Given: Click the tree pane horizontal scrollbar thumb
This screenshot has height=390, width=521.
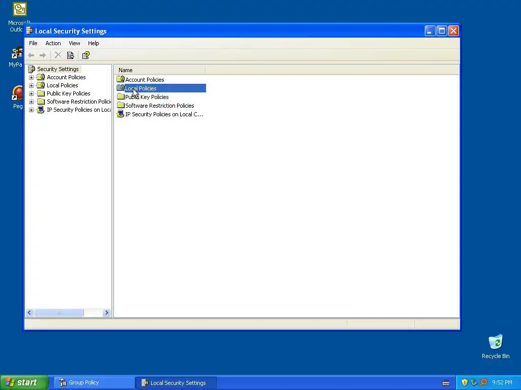Looking at the screenshot, I should click(59, 312).
